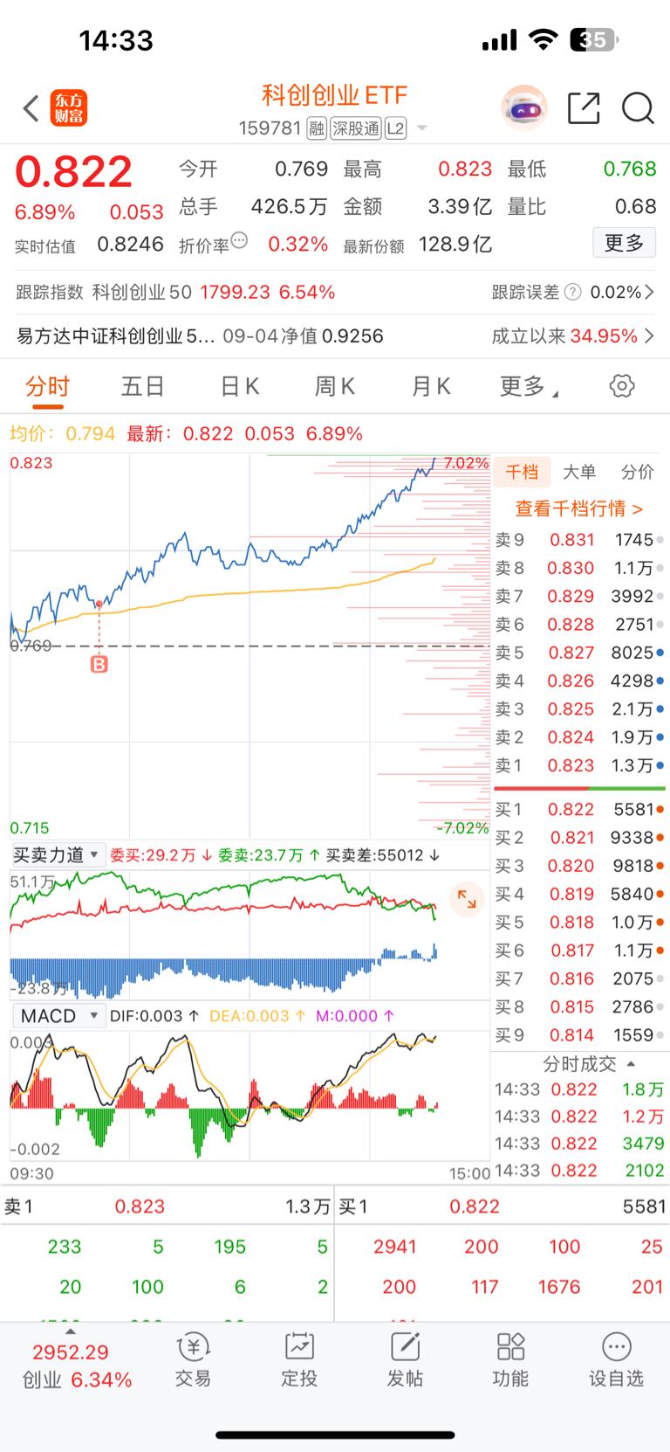Image resolution: width=670 pixels, height=1452 pixels.
Task: Tap the 14:33 trade of 3479
Action: pyautogui.click(x=579, y=1144)
